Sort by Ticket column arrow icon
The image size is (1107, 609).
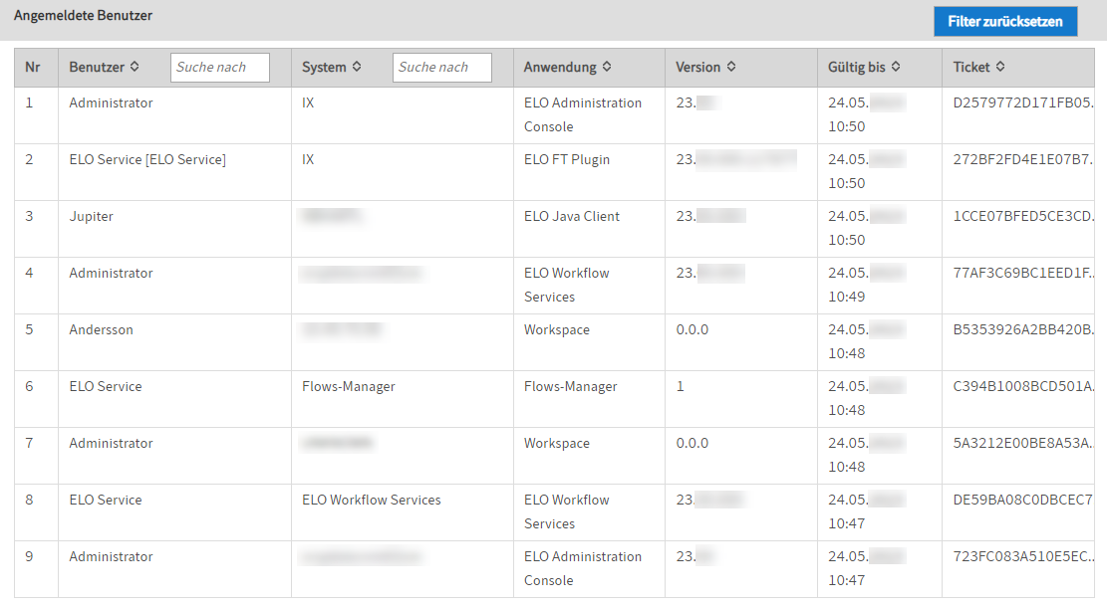[x=999, y=67]
